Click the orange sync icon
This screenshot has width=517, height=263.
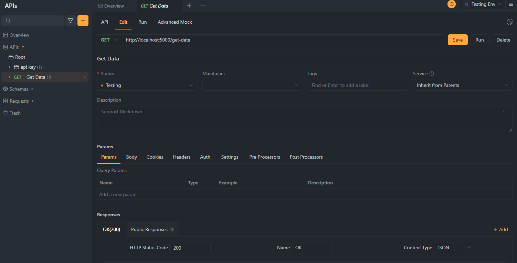451,4
